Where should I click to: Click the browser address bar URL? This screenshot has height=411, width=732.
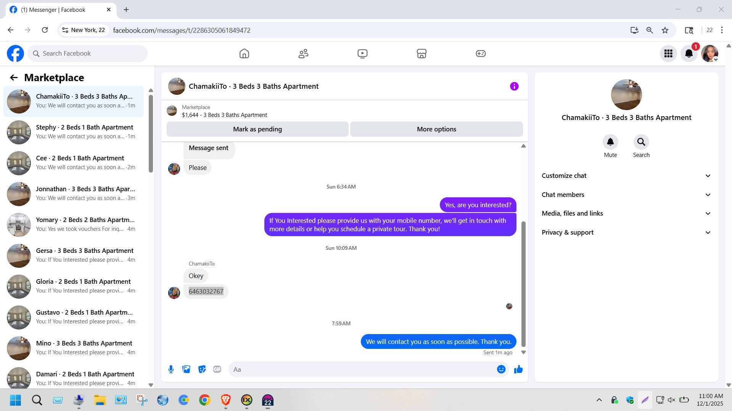click(x=182, y=30)
